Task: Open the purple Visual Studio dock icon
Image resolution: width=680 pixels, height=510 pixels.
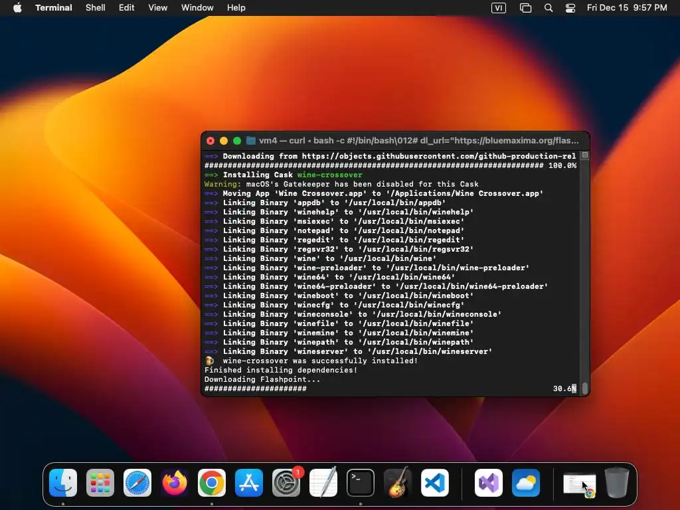Action: pos(489,483)
